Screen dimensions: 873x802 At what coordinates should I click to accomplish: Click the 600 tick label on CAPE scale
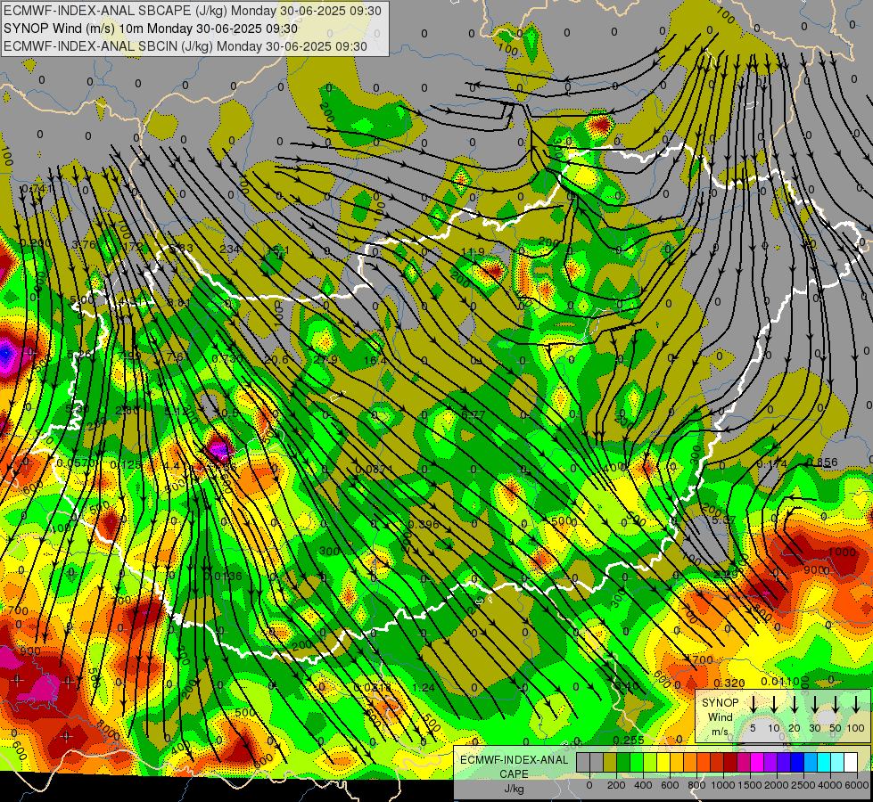click(670, 785)
